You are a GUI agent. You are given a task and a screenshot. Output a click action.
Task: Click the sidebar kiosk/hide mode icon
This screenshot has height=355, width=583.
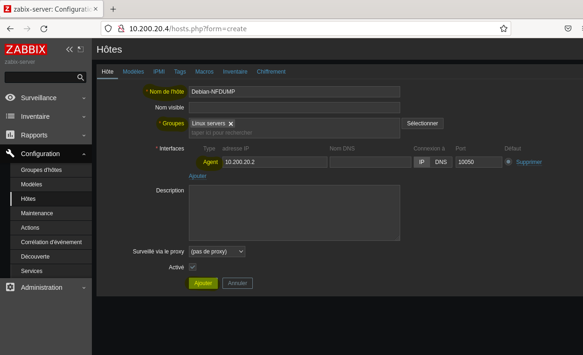pyautogui.click(x=81, y=49)
